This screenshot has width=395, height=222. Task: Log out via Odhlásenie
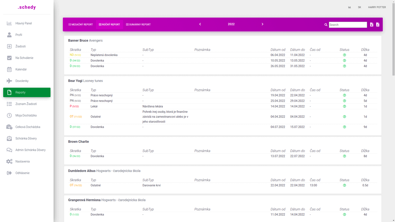point(22,173)
